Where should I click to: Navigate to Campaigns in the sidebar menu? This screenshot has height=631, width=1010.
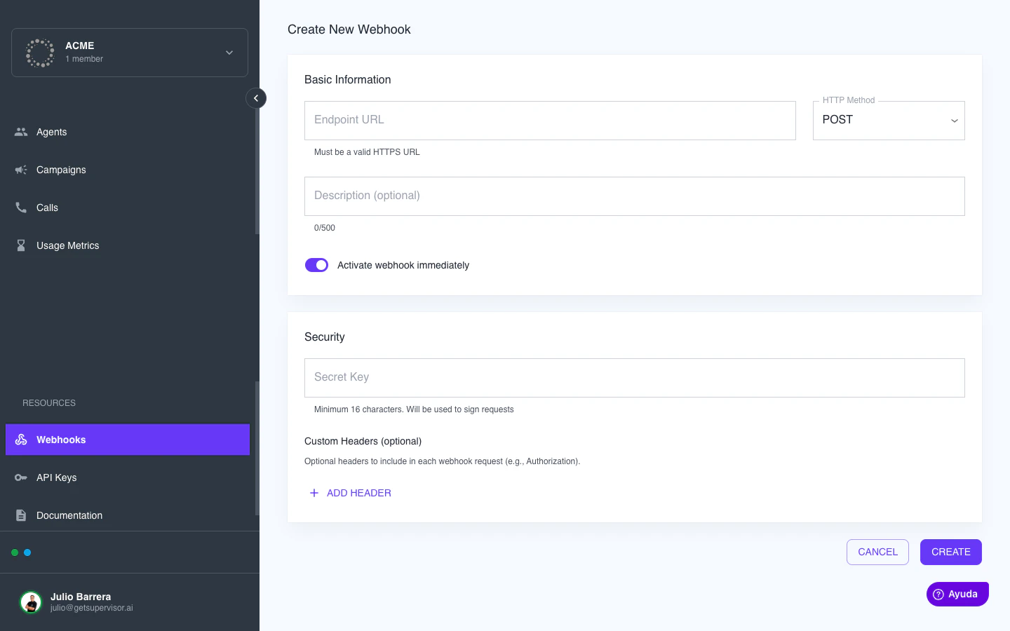tap(61, 170)
